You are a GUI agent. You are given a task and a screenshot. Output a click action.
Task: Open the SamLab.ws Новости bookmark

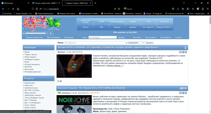[x=132, y=14]
